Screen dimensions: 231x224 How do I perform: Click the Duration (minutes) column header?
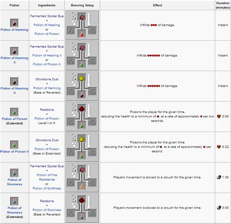pyautogui.click(x=223, y=5)
